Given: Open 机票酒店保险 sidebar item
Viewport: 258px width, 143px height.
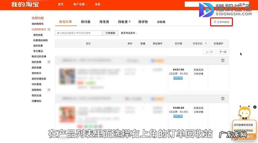Looking at the screenshot, I should click(40, 40).
